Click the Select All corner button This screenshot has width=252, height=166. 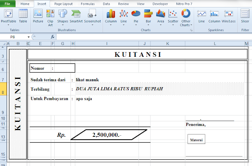[x=4, y=44]
